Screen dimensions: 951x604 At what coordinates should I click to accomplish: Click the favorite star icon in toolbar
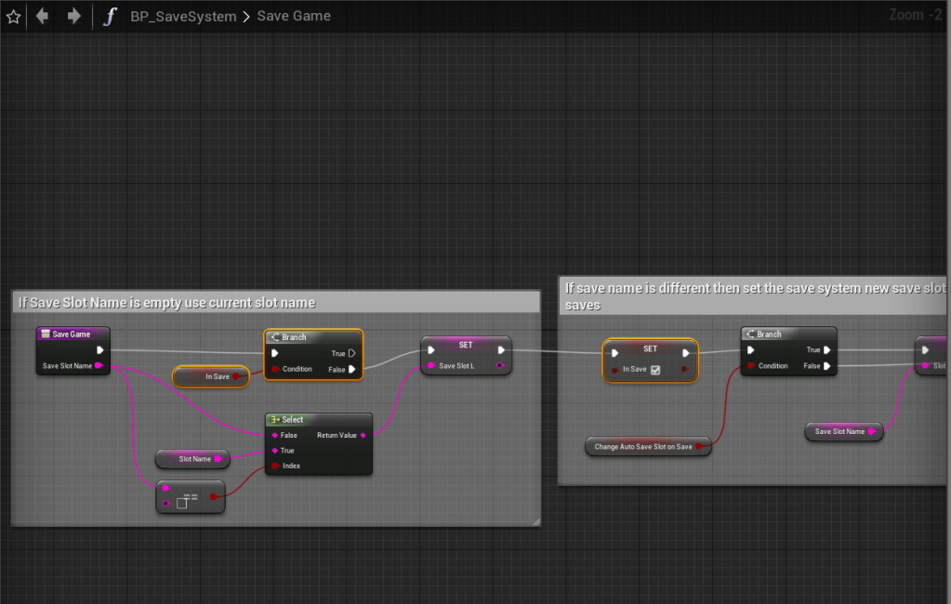coord(13,16)
